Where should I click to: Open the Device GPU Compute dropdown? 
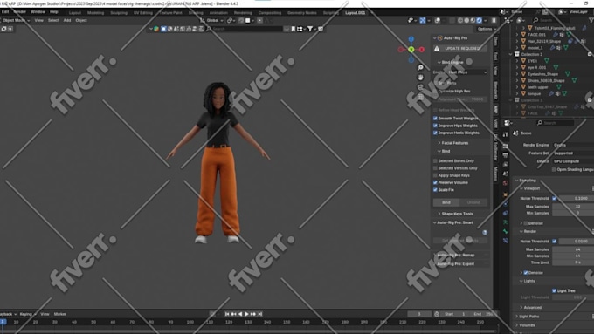pyautogui.click(x=573, y=161)
